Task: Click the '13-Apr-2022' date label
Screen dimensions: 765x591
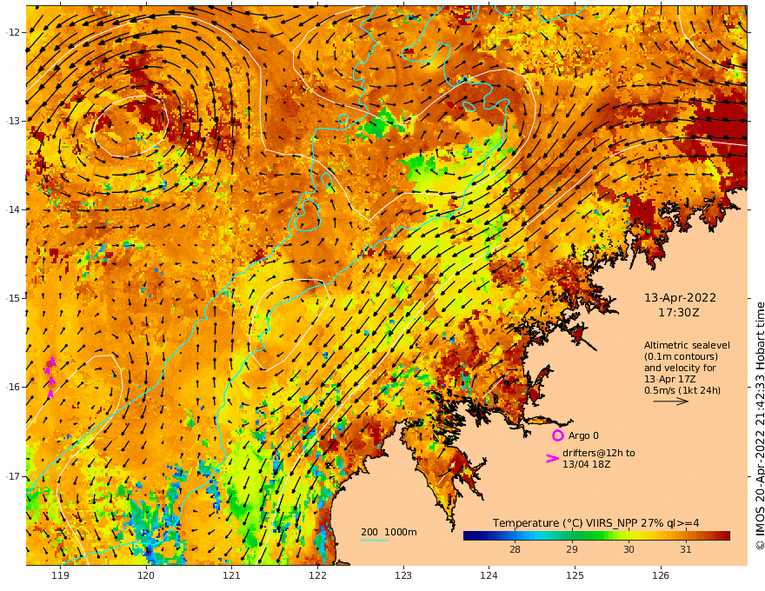Action: point(680,297)
